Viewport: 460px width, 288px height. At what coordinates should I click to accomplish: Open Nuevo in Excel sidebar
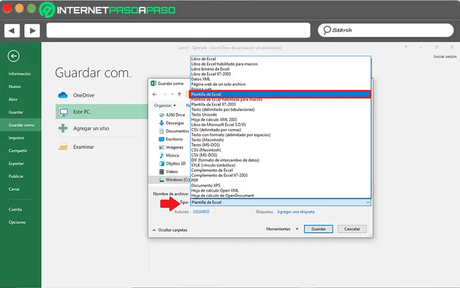14,86
